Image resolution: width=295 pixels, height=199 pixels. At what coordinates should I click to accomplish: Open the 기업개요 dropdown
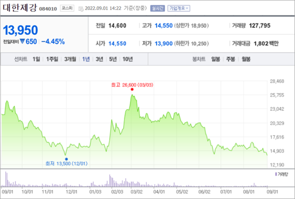tap(179, 8)
